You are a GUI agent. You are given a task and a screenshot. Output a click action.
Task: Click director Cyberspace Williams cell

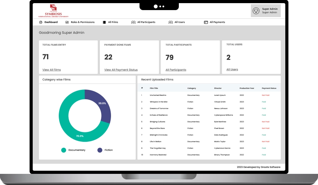coord(223,115)
